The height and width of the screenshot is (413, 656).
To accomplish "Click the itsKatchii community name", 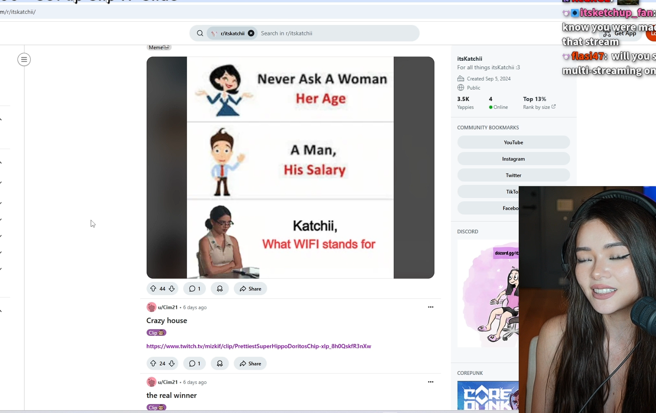I will pos(469,59).
